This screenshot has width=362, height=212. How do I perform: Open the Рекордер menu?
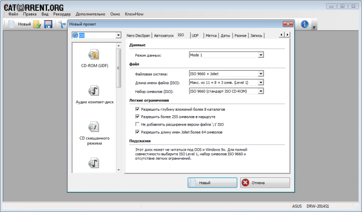[x=62, y=14]
